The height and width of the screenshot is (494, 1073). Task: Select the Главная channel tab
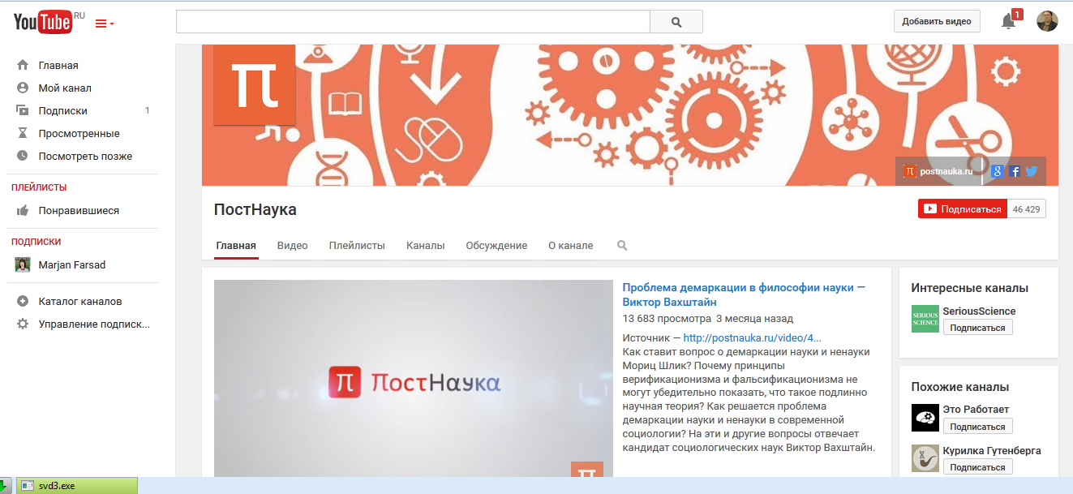tap(236, 246)
